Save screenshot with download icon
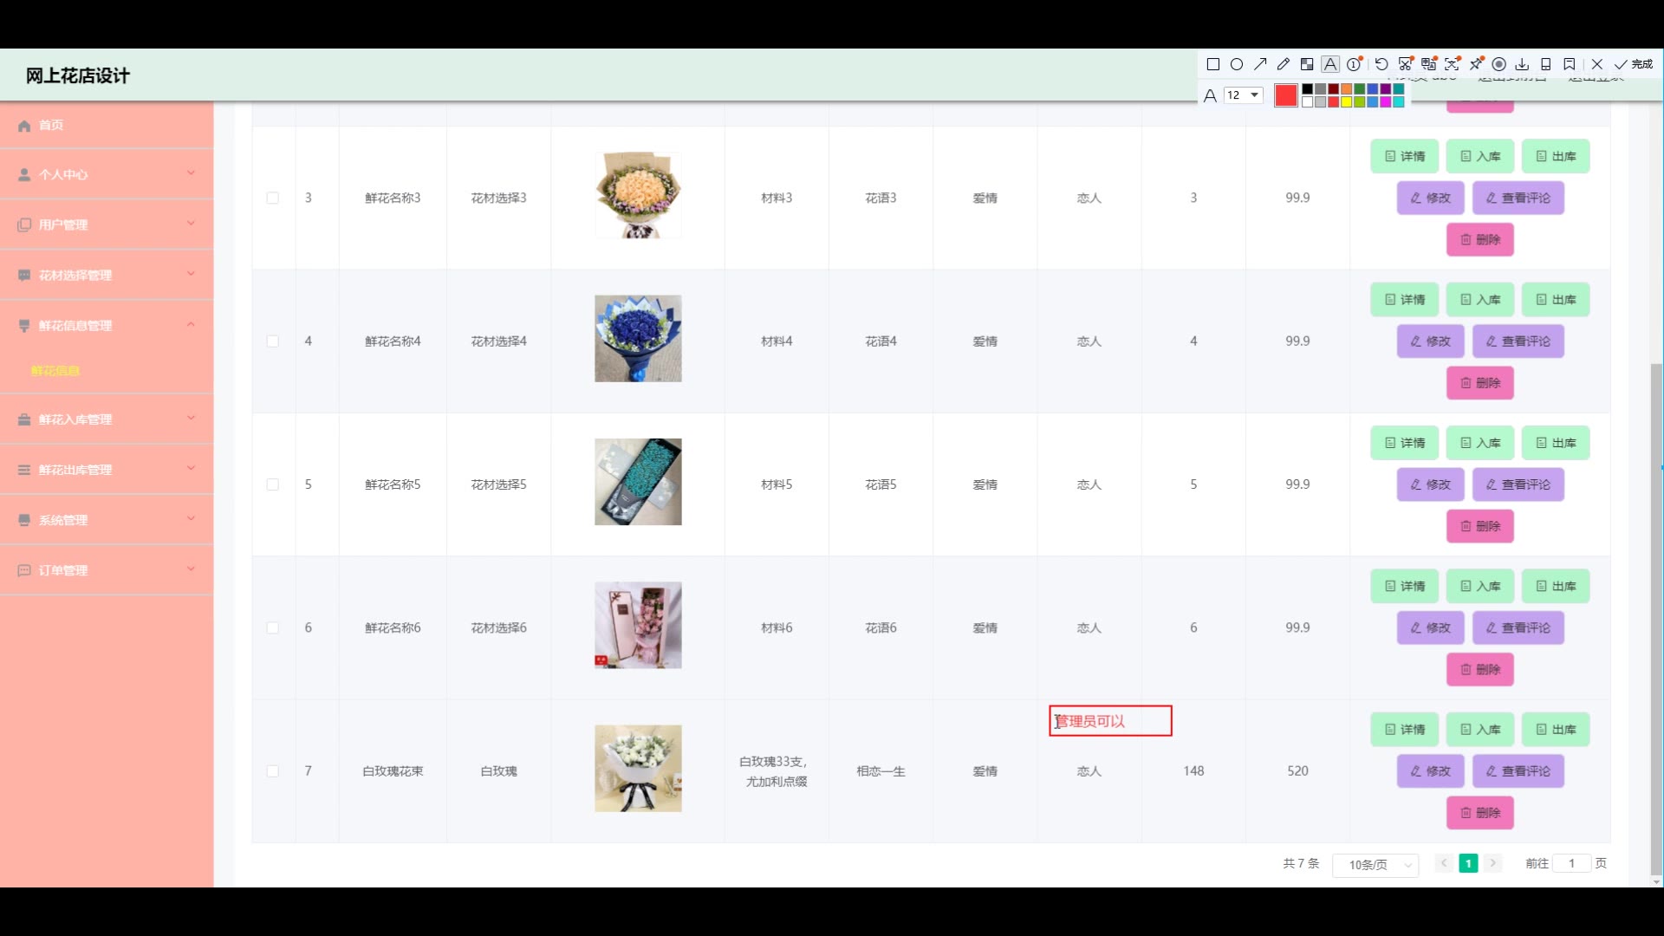This screenshot has width=1664, height=936. (x=1523, y=64)
